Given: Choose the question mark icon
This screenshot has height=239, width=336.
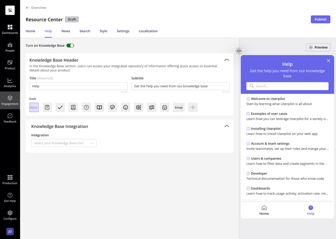Looking at the screenshot, I should [86, 107].
